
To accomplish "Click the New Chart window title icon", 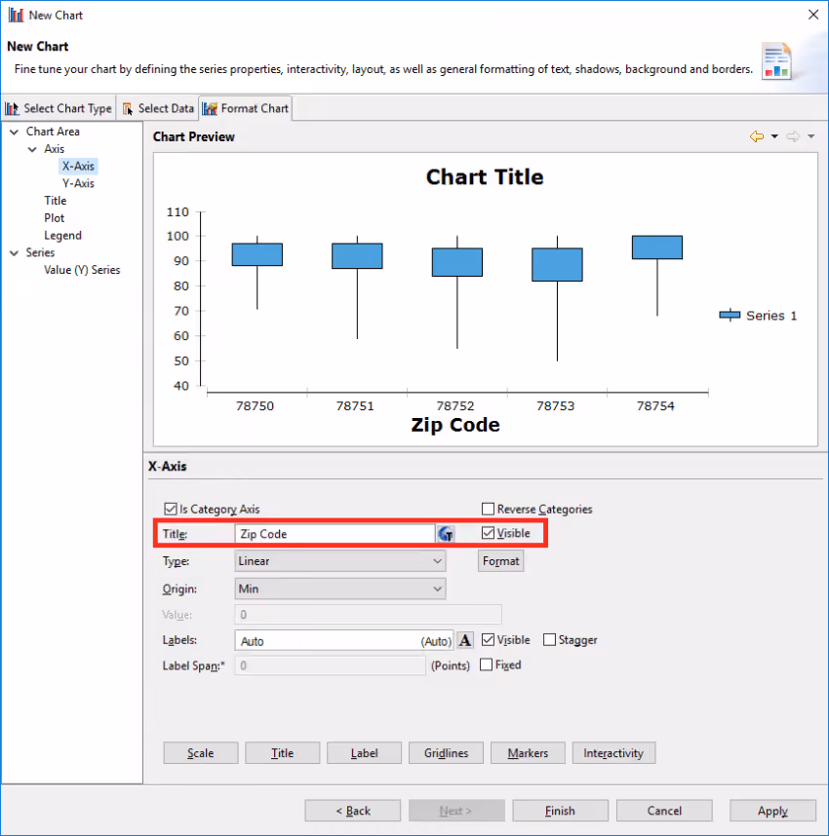I will (16, 15).
